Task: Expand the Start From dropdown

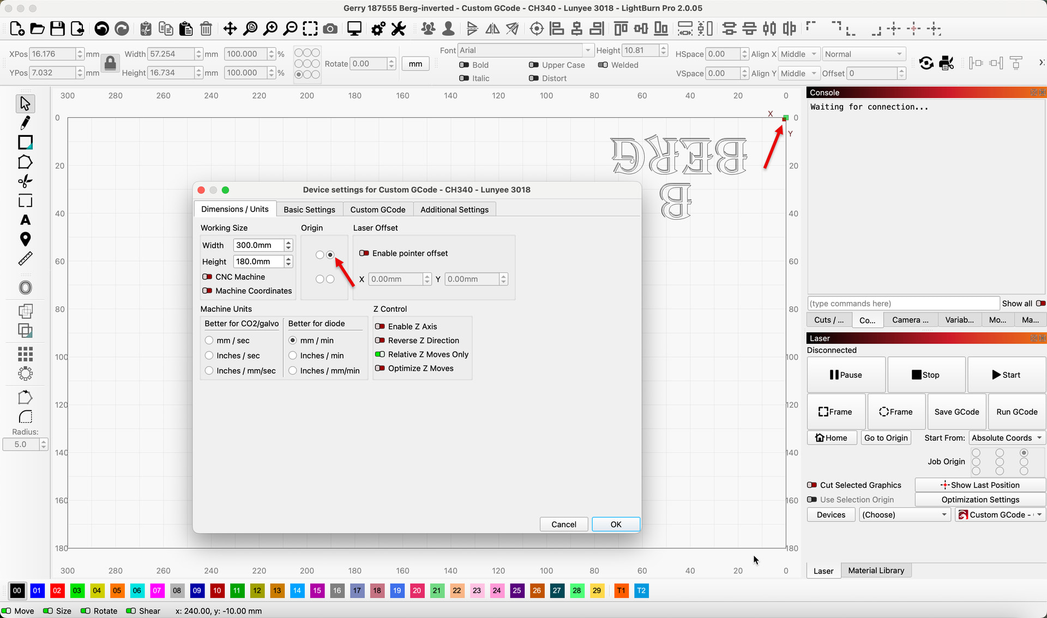Action: click(x=1007, y=438)
